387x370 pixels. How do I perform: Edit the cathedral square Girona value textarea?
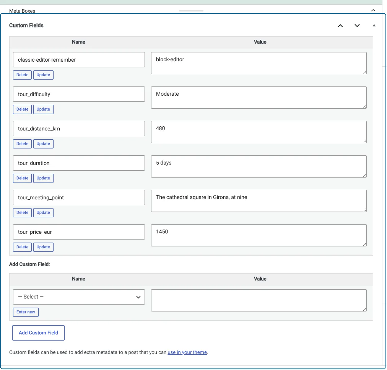tap(259, 201)
